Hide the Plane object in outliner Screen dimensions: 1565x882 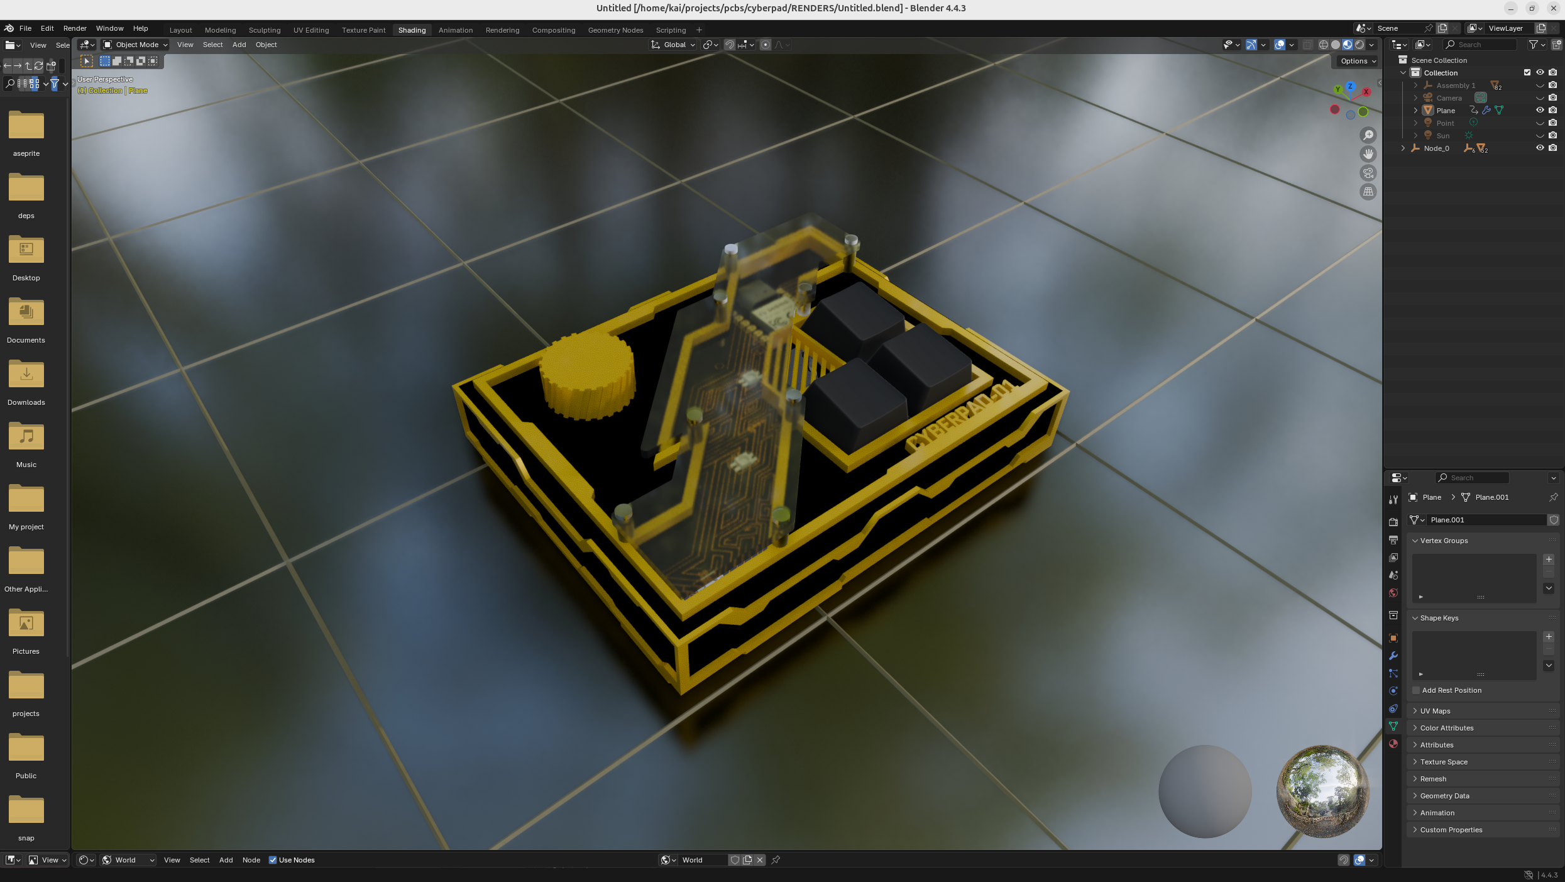point(1540,110)
